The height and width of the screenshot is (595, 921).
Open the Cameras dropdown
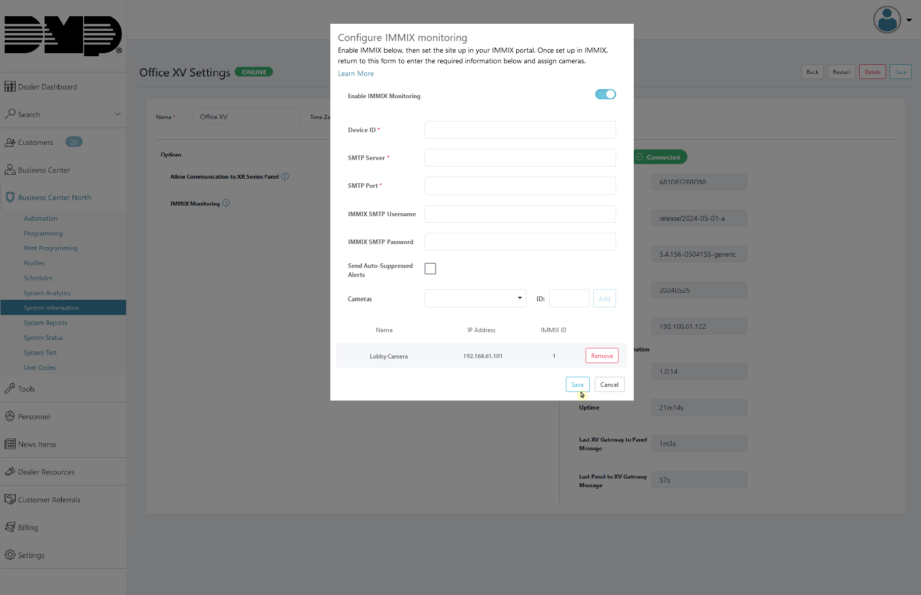(x=475, y=298)
